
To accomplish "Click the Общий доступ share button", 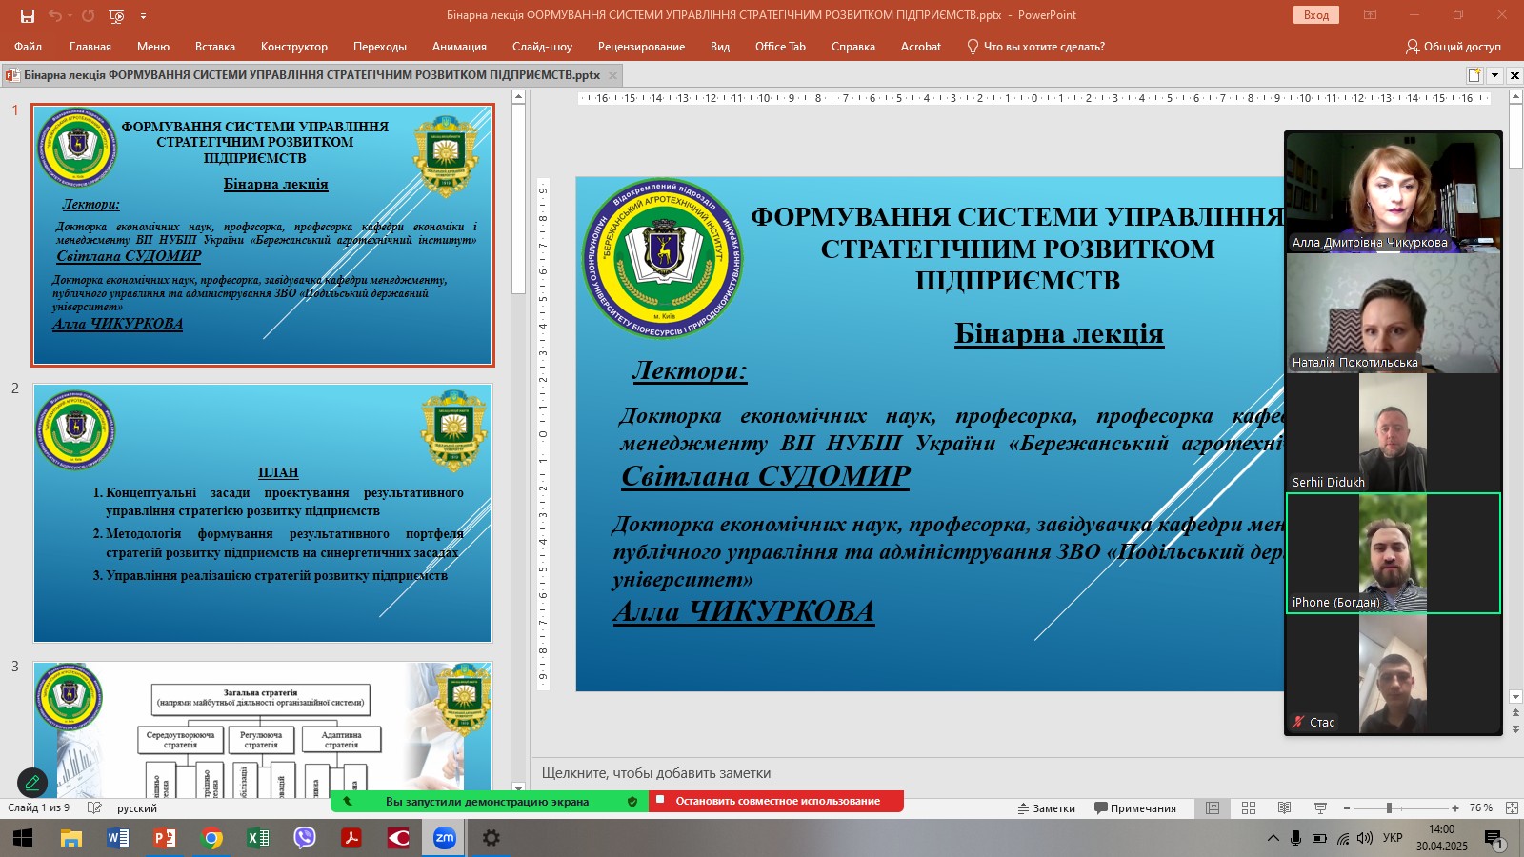I will (1453, 46).
